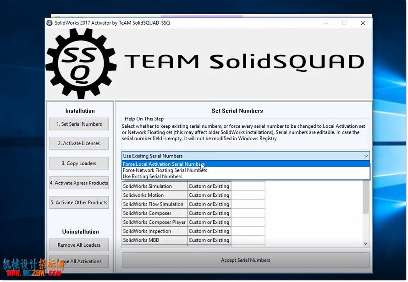Select 'SolidWorks Flow Simulation' row name

(154, 204)
